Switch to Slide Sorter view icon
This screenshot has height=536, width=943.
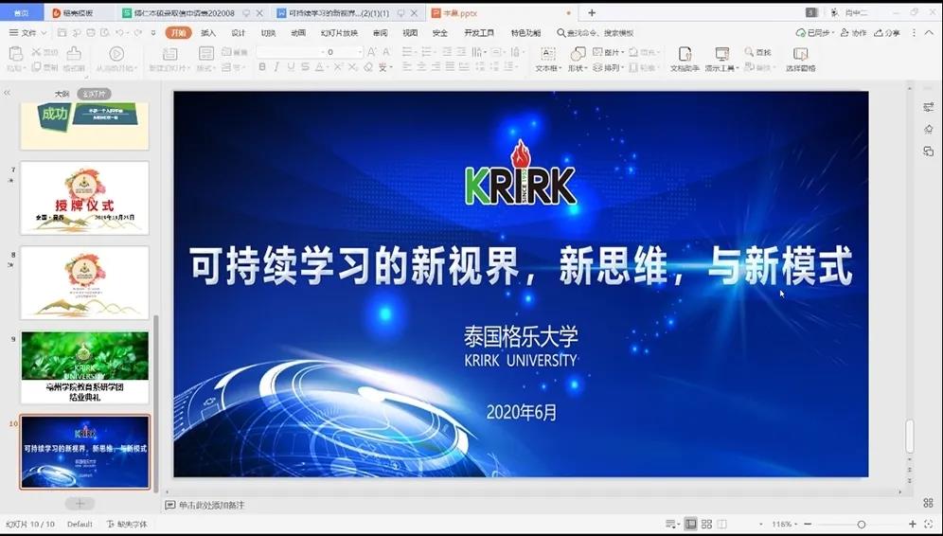706,524
